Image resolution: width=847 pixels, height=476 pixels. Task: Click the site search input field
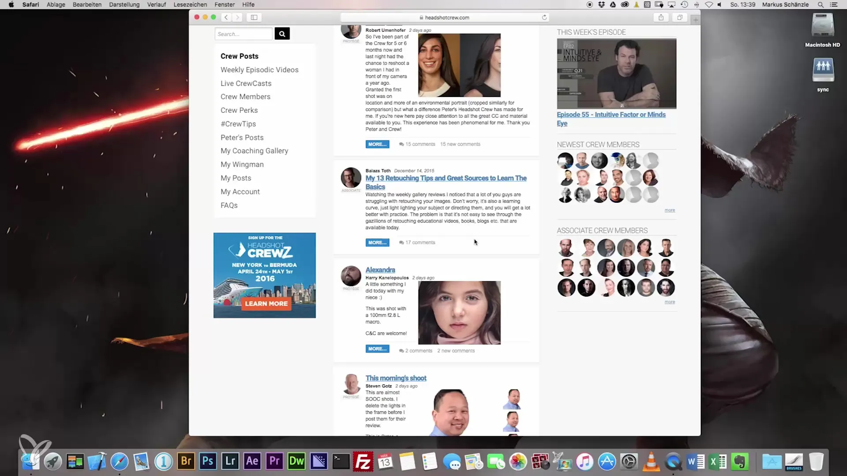pyautogui.click(x=244, y=34)
